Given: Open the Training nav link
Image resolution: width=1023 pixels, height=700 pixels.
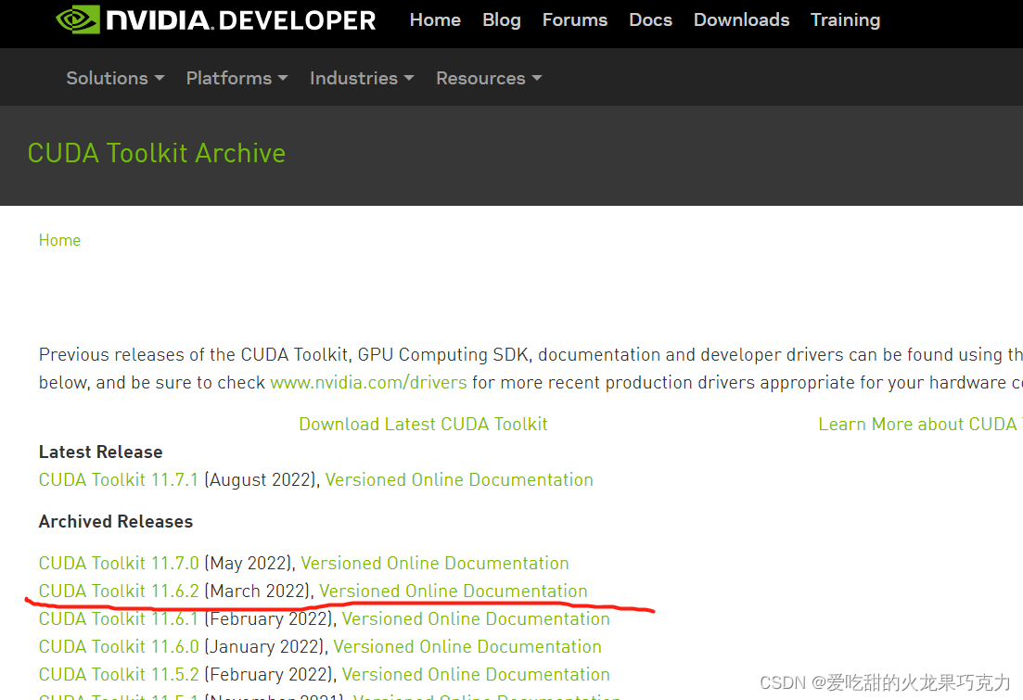Looking at the screenshot, I should (845, 20).
